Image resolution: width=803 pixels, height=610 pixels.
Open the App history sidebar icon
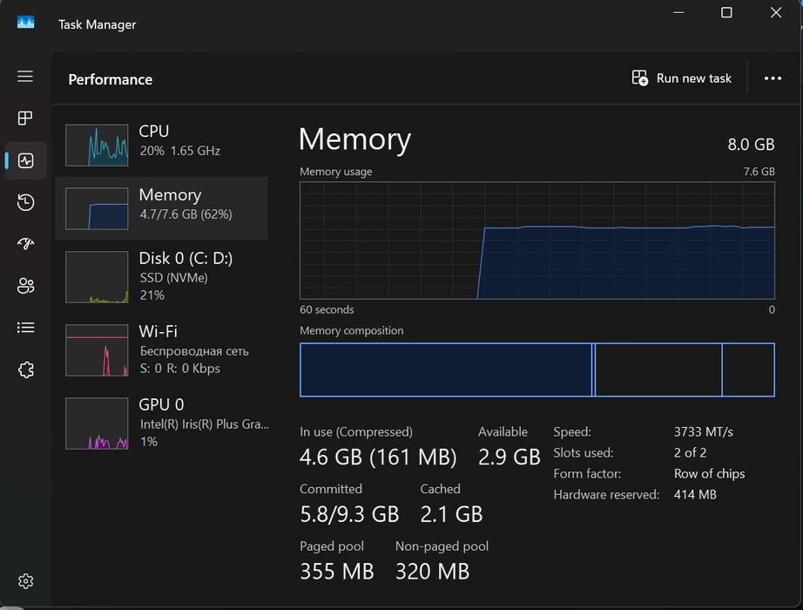[x=25, y=202]
